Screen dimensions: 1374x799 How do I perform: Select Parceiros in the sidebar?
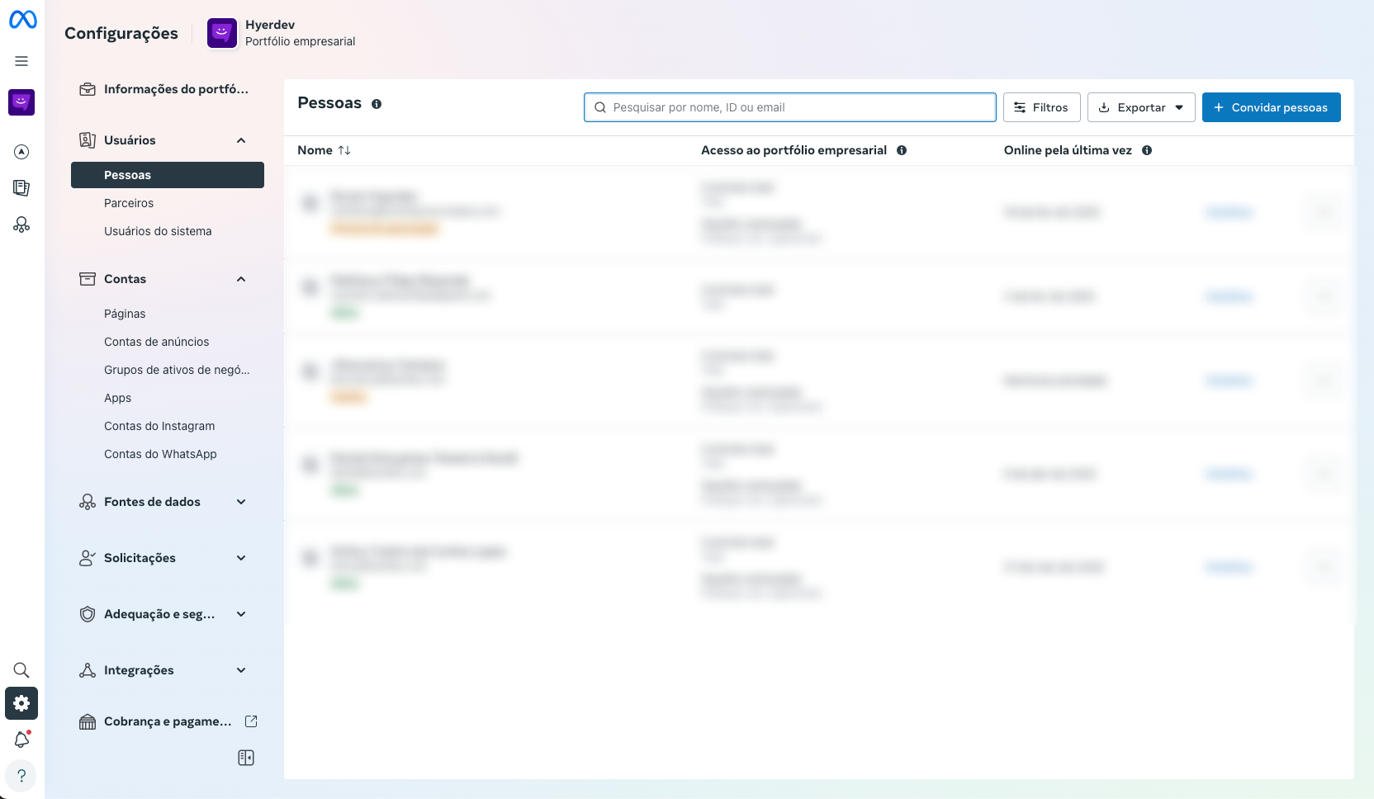(x=129, y=203)
